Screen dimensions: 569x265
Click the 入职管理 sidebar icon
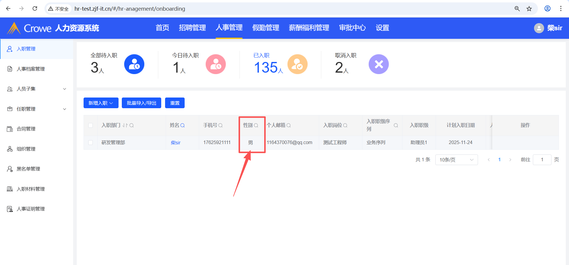[x=10, y=49]
